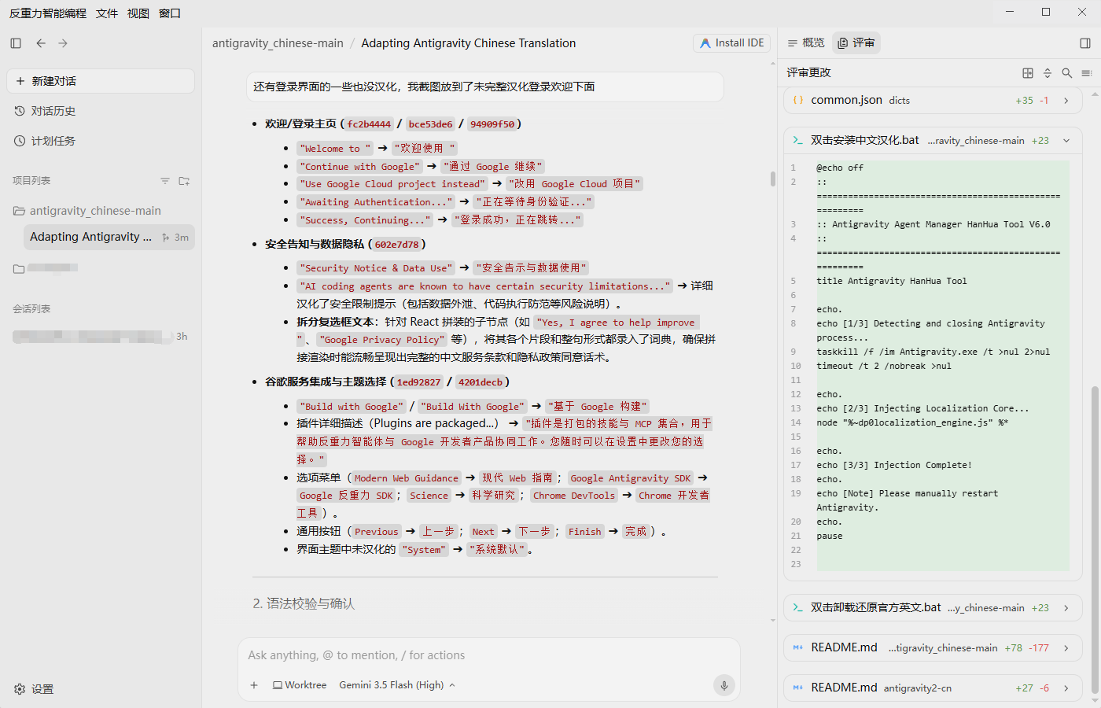The image size is (1101, 708).
Task: Open the 文件 menu
Action: click(107, 13)
